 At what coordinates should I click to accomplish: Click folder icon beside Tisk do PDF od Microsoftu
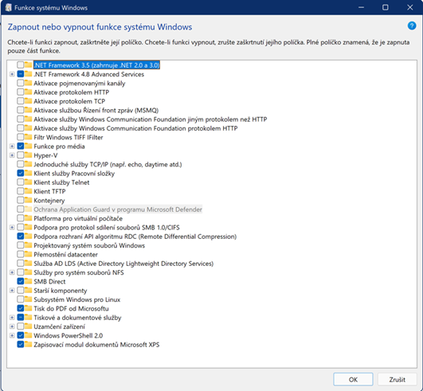(x=29, y=308)
